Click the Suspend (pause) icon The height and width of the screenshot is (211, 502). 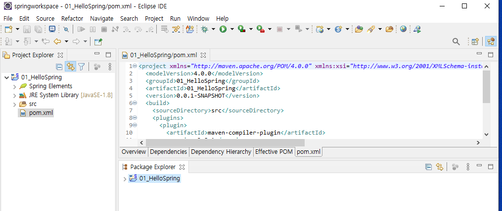coord(92,30)
